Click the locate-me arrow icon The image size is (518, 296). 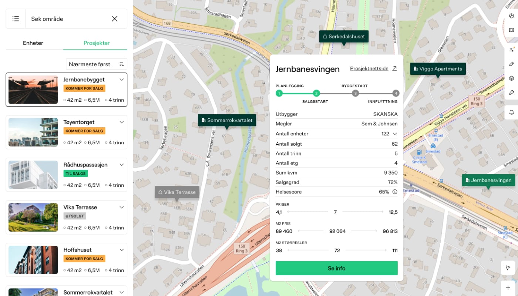508,268
